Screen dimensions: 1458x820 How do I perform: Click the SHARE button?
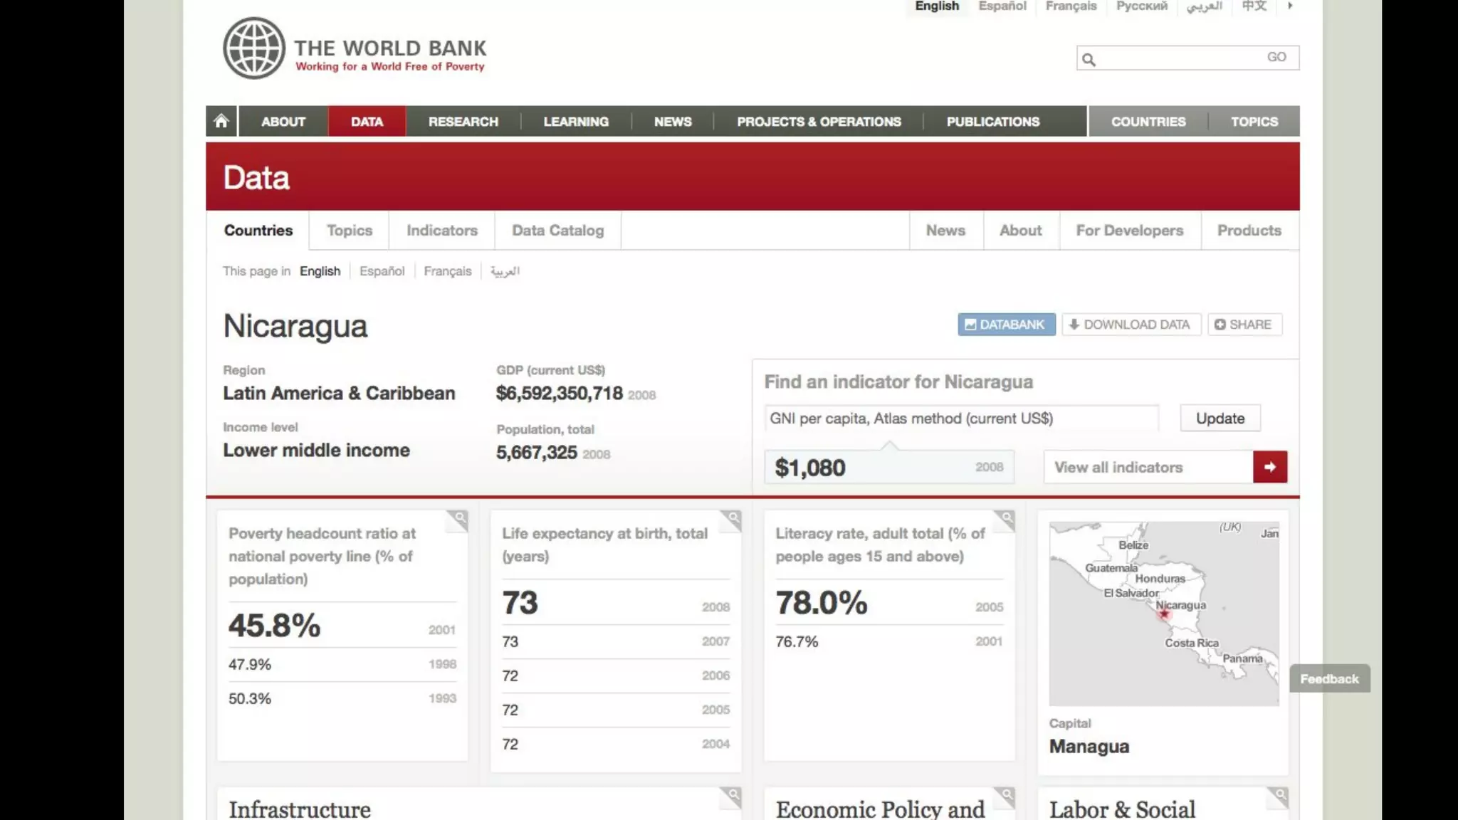[1244, 325]
